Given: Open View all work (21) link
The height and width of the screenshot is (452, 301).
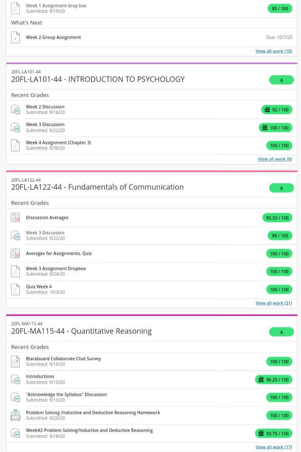Looking at the screenshot, I should (x=273, y=303).
